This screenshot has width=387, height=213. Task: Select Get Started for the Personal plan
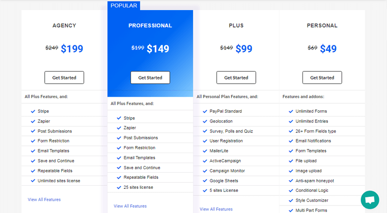(322, 78)
